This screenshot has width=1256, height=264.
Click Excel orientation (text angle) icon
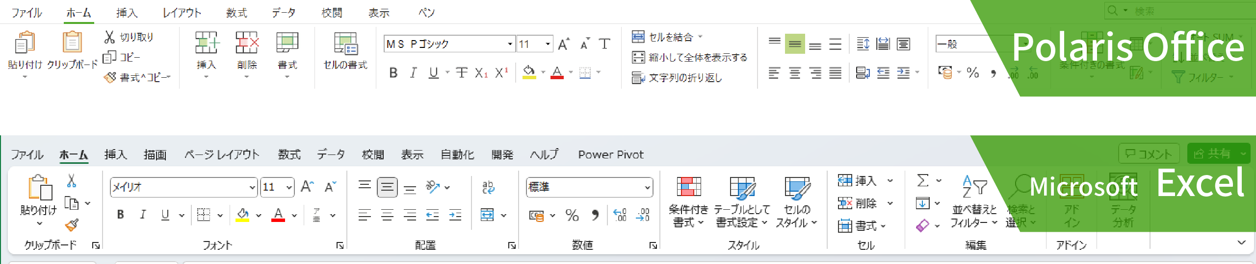433,187
